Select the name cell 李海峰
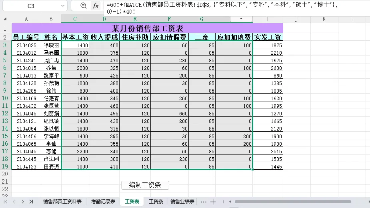Screen dimensions: 370x208 (x=51, y=136)
